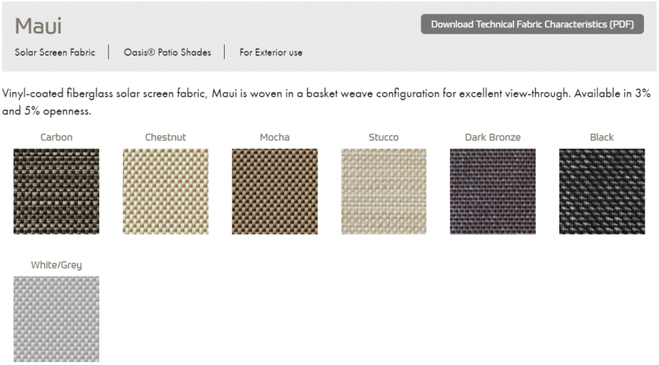Open the Oasis® Patio Shades link

(167, 52)
